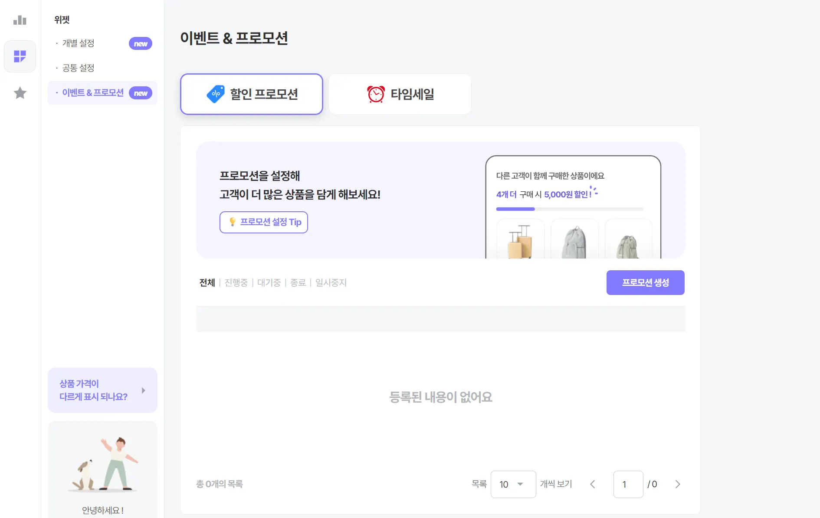The height and width of the screenshot is (518, 820).
Task: Click the gray backpack product thumbnail
Action: (x=574, y=239)
